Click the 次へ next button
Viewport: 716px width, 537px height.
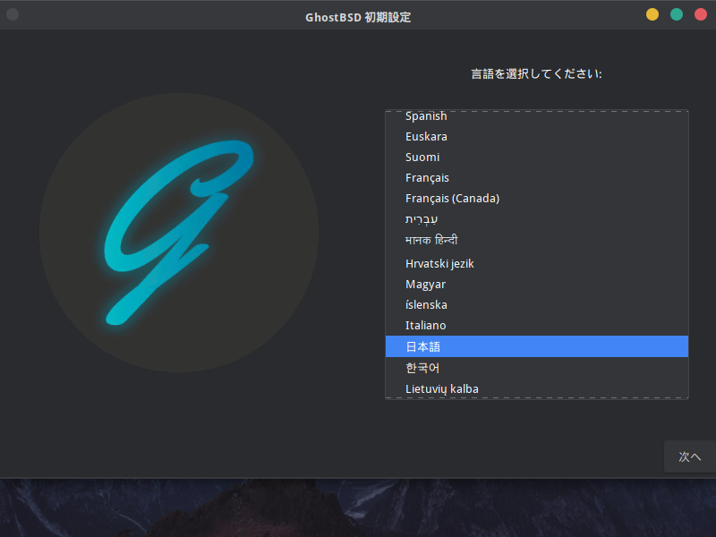(x=689, y=456)
